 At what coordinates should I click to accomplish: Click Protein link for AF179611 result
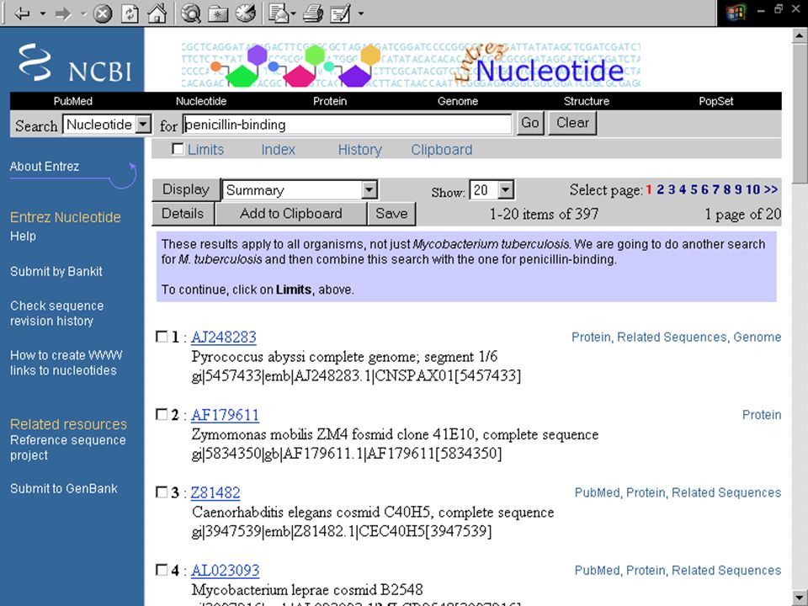(x=762, y=415)
